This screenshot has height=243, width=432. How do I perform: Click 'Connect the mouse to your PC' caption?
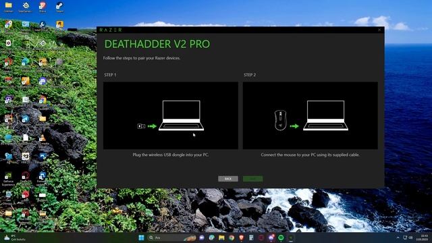pos(310,155)
